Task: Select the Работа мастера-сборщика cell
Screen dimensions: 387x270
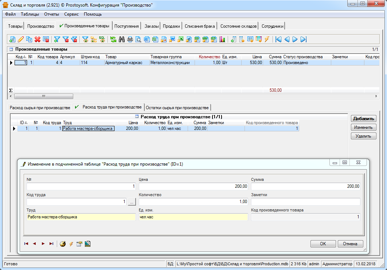Action: click(x=88, y=128)
